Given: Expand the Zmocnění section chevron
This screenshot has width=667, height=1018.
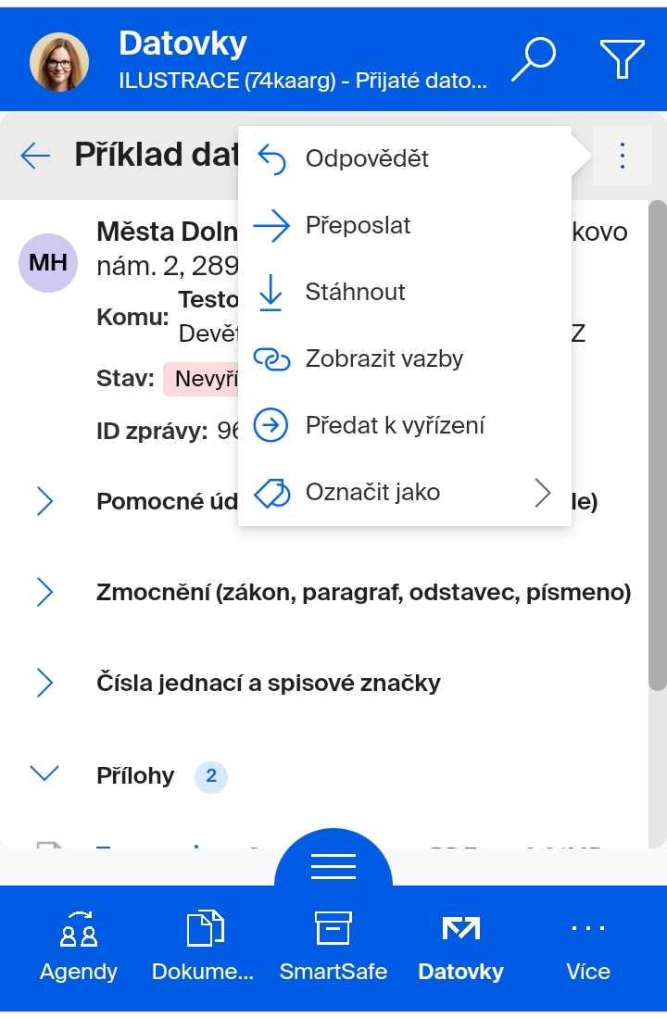Looking at the screenshot, I should [x=44, y=592].
